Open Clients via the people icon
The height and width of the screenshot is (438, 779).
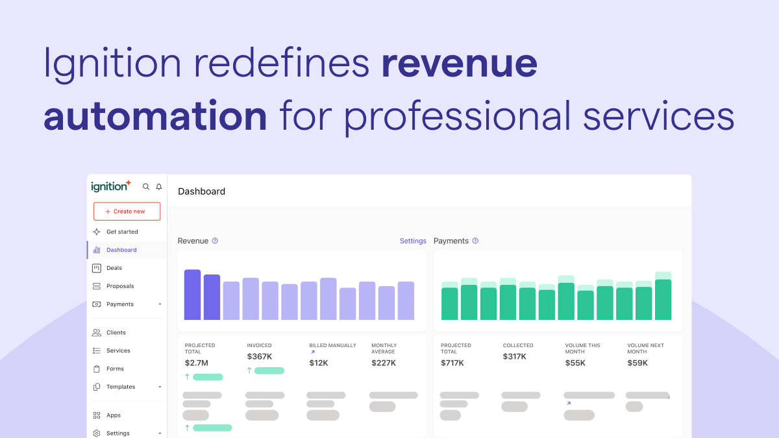coord(97,333)
